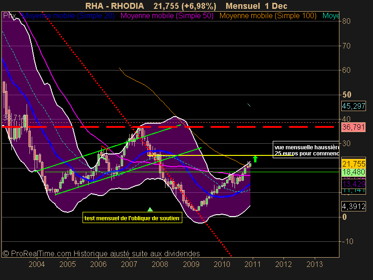Select the 'Moyenne mobile (Simple 20)' legend entry
This screenshot has height=280, width=373.
(68, 16)
